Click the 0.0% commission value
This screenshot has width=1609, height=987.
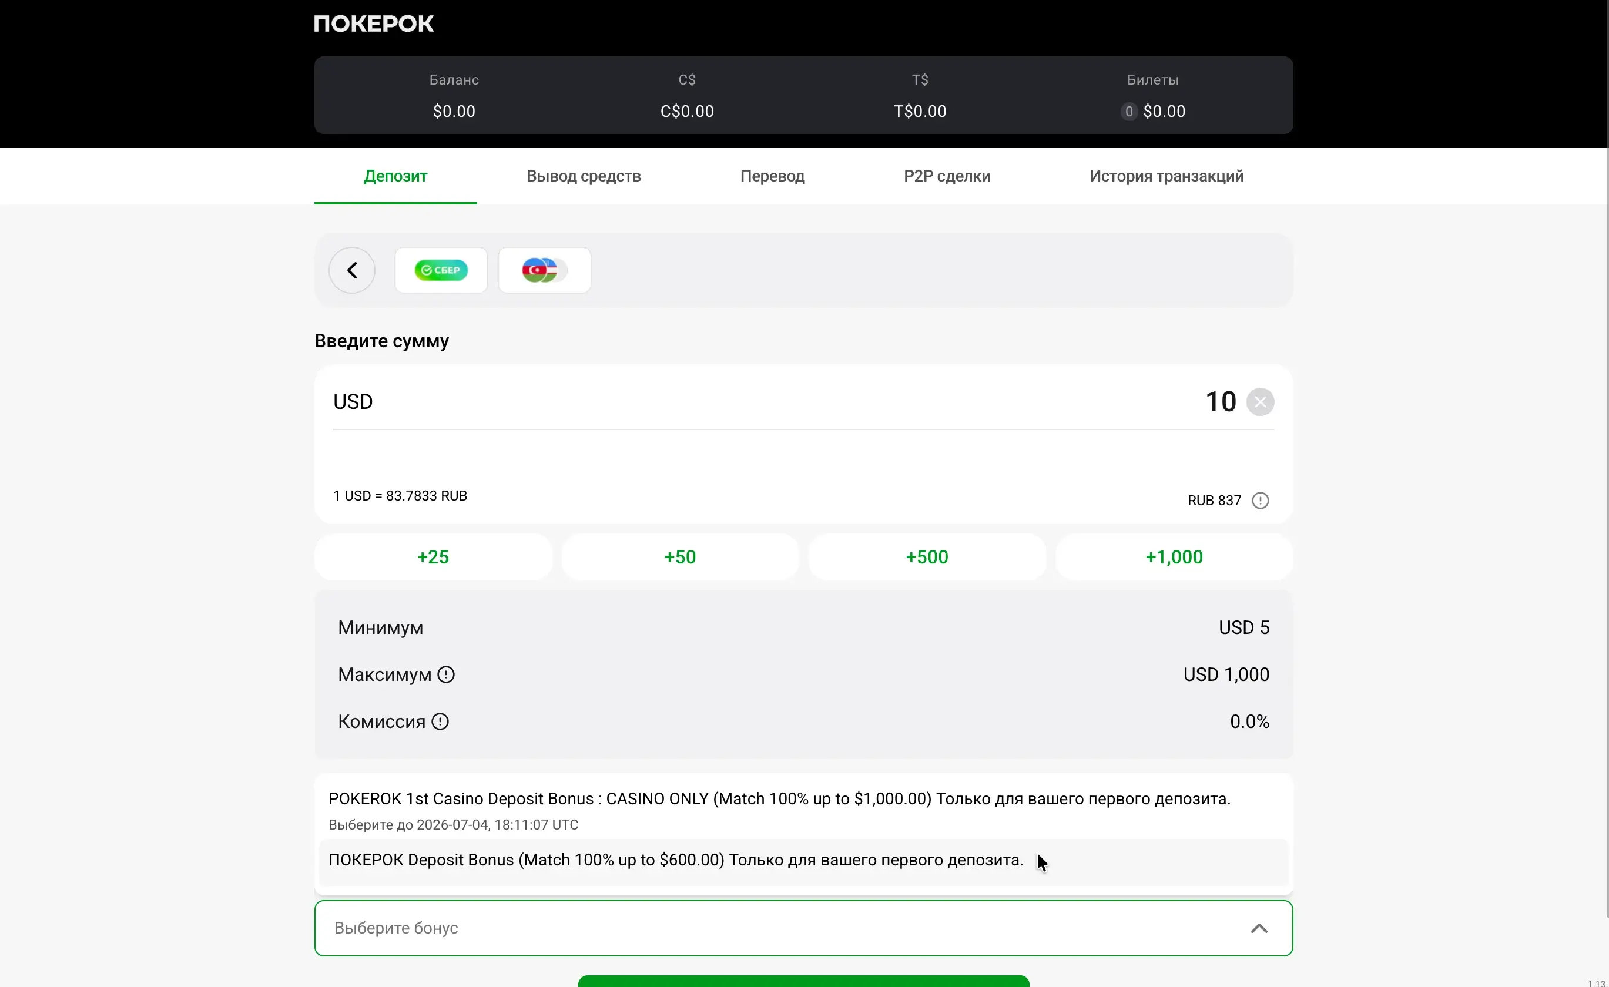point(1250,722)
